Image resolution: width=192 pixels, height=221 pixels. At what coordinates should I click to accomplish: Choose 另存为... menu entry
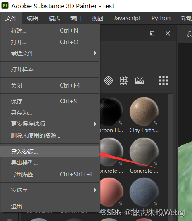coord(50,113)
